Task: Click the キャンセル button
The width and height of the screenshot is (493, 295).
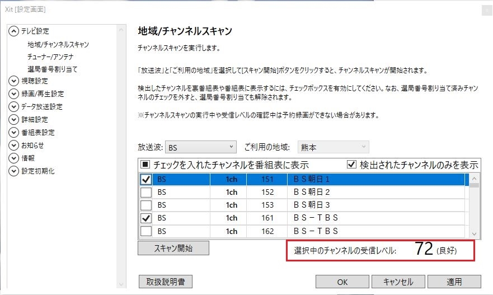Action: coord(398,282)
